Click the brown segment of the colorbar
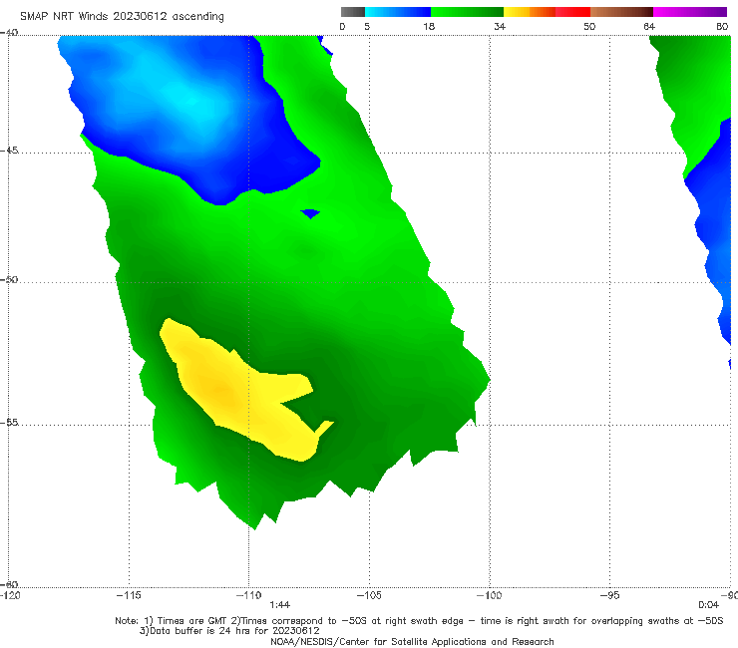The width and height of the screenshot is (738, 648). point(621,12)
